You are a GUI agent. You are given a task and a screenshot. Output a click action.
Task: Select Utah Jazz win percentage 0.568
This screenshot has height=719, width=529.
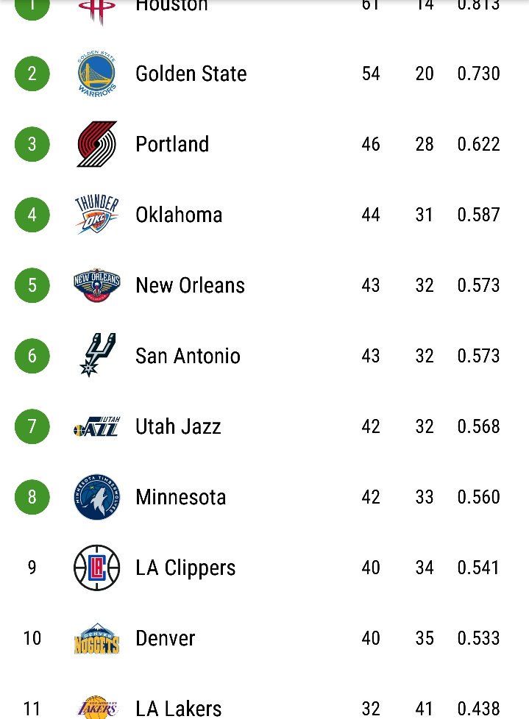pos(478,426)
